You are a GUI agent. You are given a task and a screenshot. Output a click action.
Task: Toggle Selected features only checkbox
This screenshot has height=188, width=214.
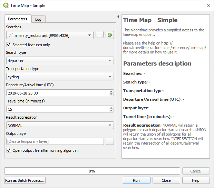tap(9, 45)
